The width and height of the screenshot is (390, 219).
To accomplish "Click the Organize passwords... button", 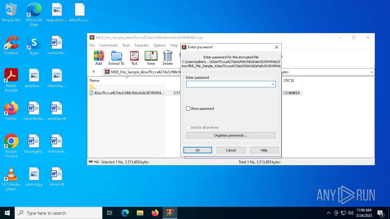I will (x=231, y=135).
